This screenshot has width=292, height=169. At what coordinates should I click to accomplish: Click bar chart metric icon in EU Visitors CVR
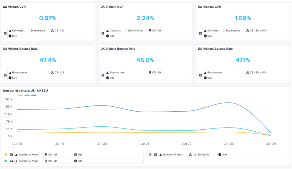coord(205,31)
